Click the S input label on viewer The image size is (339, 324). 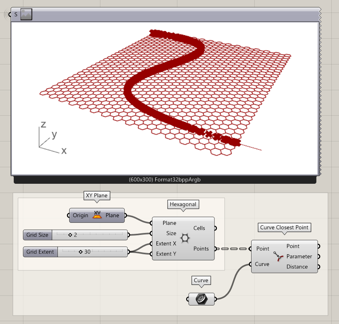point(16,15)
